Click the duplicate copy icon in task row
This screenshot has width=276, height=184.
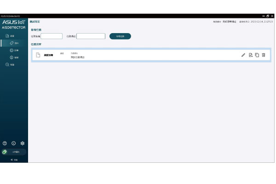[x=257, y=55]
